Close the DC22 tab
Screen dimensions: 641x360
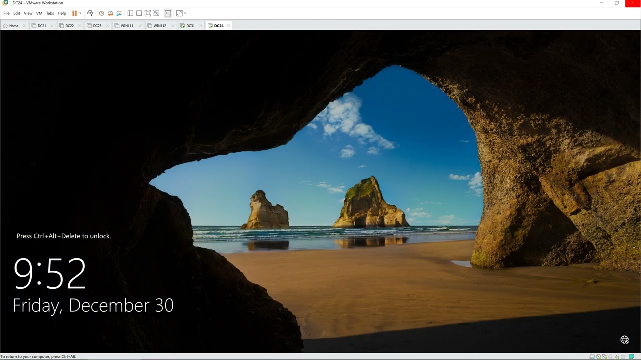[x=79, y=26]
